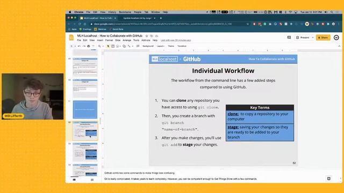The image size is (344, 193).
Task: Open the Chrome three-dot menu
Action: point(339,24)
